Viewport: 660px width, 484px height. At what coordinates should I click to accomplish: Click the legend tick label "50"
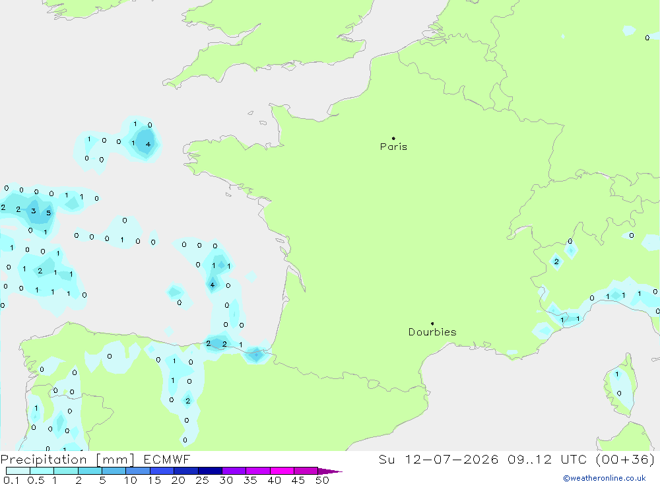[322, 480]
